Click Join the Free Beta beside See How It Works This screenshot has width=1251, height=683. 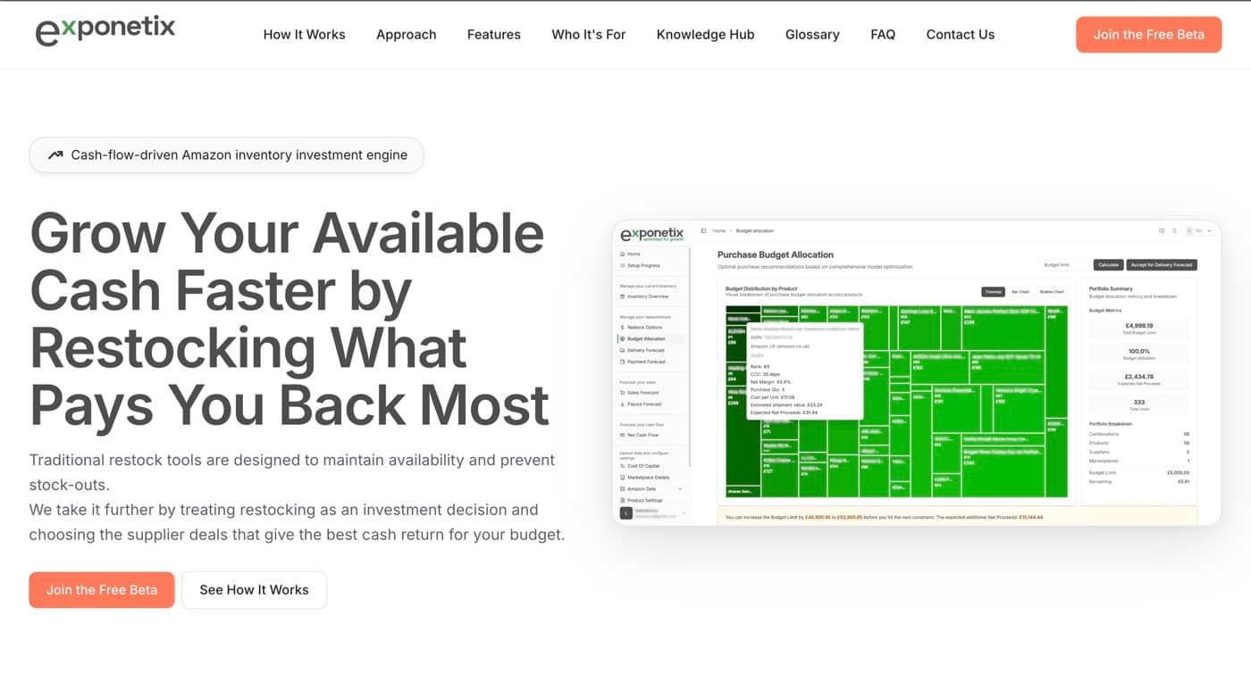click(102, 590)
